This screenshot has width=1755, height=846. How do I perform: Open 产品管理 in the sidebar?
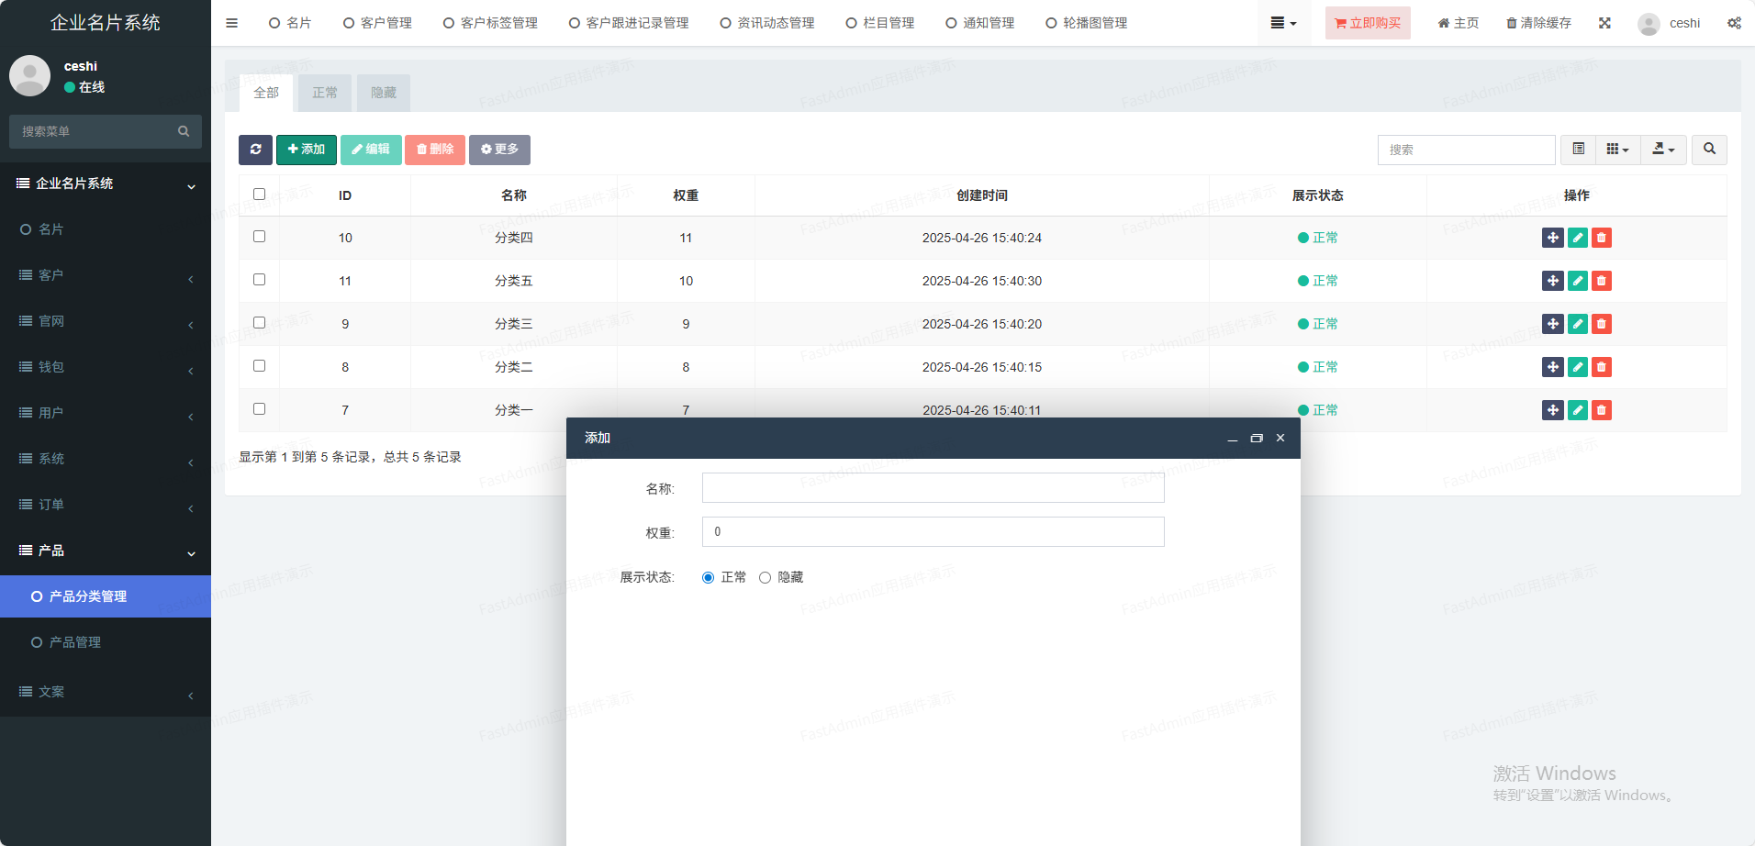pos(75,642)
